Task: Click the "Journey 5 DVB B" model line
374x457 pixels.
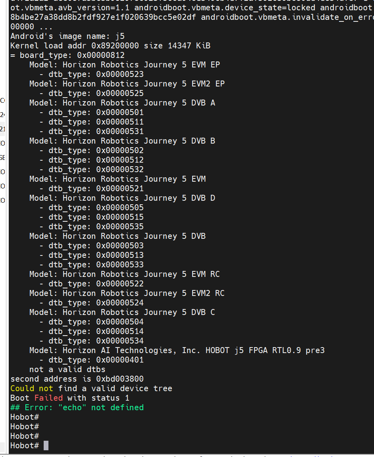Action: coord(122,141)
